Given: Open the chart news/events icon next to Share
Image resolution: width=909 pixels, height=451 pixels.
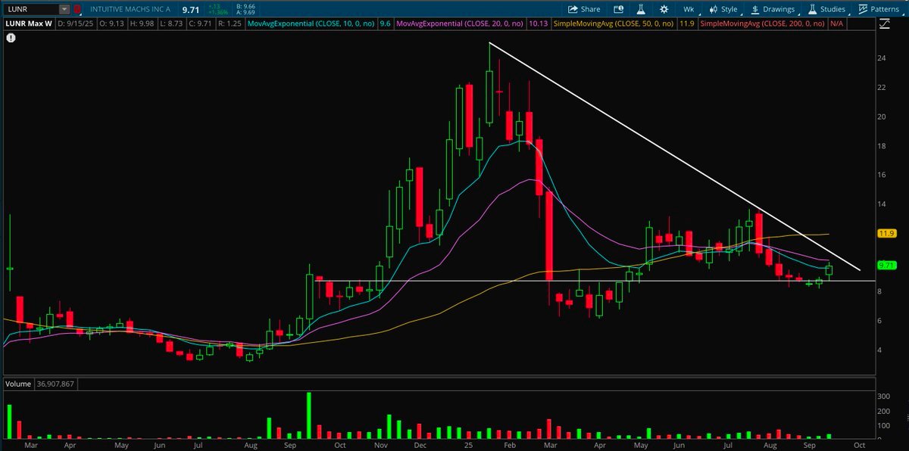Looking at the screenshot, I should [x=617, y=10].
